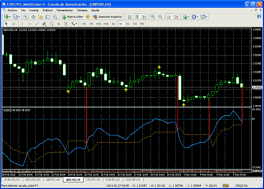Click the connection status bars indicator

tap(226, 185)
